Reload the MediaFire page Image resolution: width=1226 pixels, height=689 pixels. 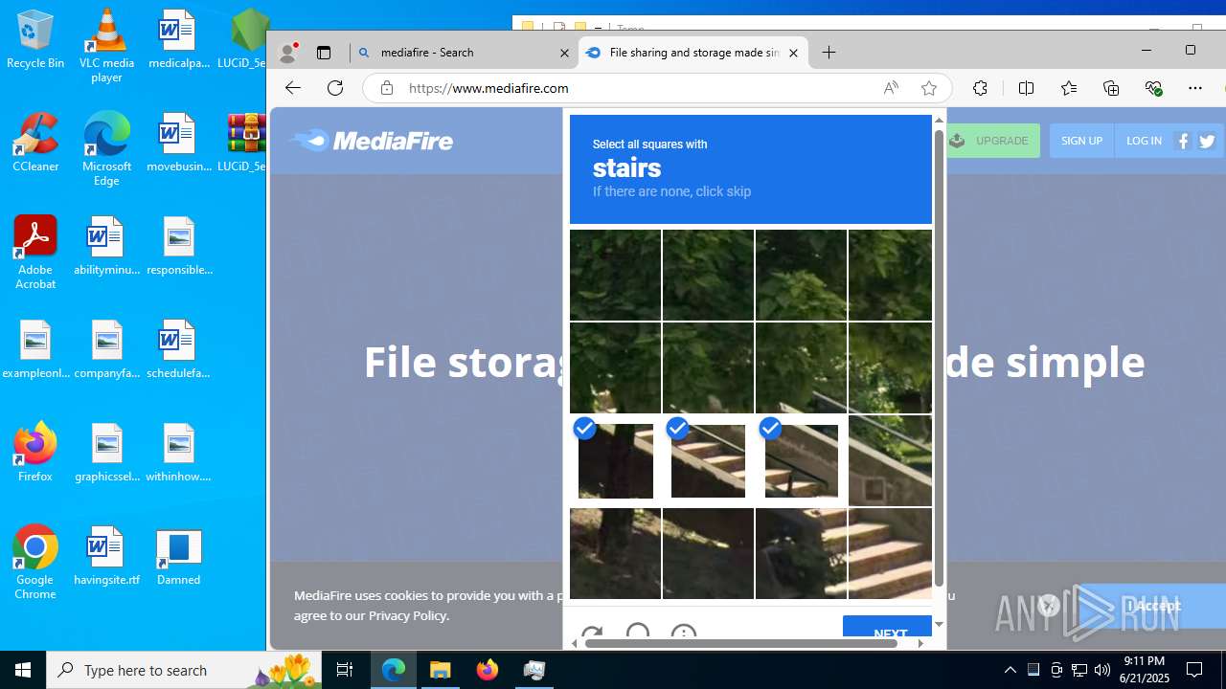point(335,88)
